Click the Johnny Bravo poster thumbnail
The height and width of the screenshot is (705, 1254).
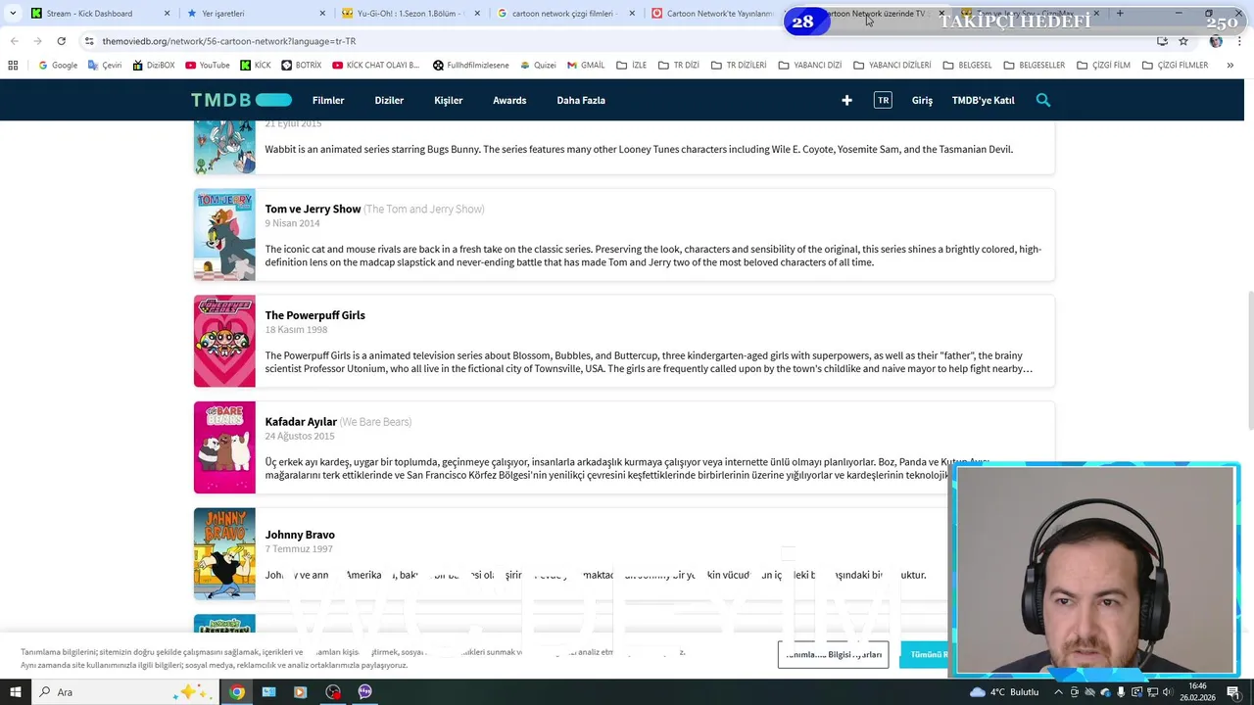coord(224,553)
